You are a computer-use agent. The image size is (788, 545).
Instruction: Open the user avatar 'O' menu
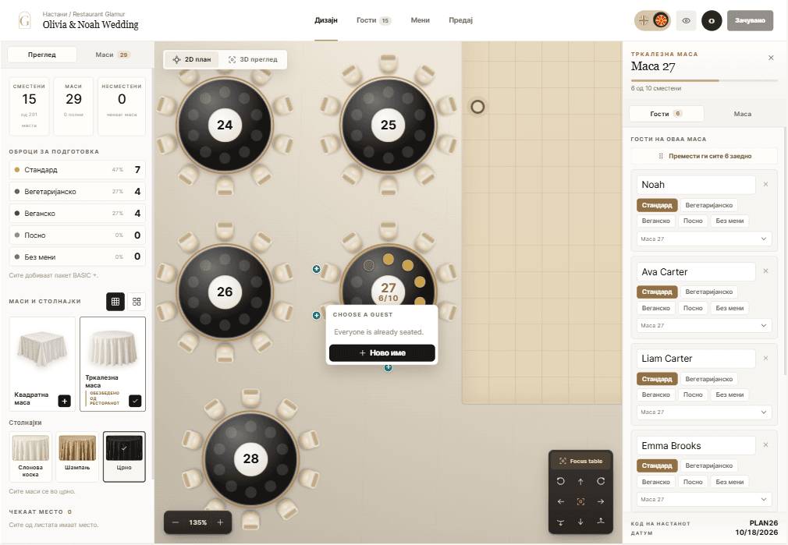(712, 20)
